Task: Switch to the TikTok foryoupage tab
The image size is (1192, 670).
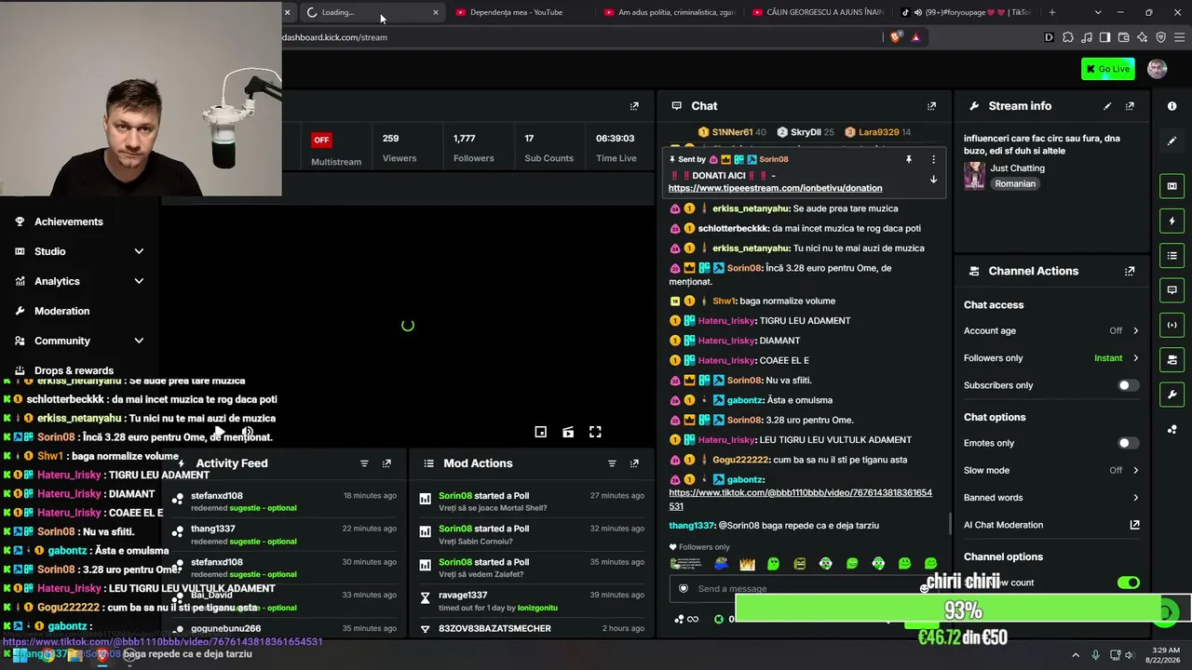Action: click(x=966, y=12)
